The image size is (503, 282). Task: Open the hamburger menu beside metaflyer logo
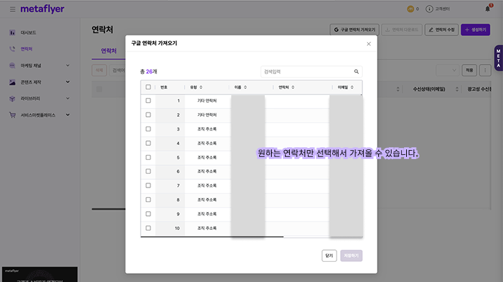(x=12, y=9)
